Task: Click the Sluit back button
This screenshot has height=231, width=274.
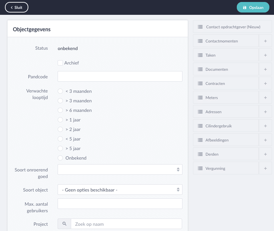Action: click(x=16, y=7)
